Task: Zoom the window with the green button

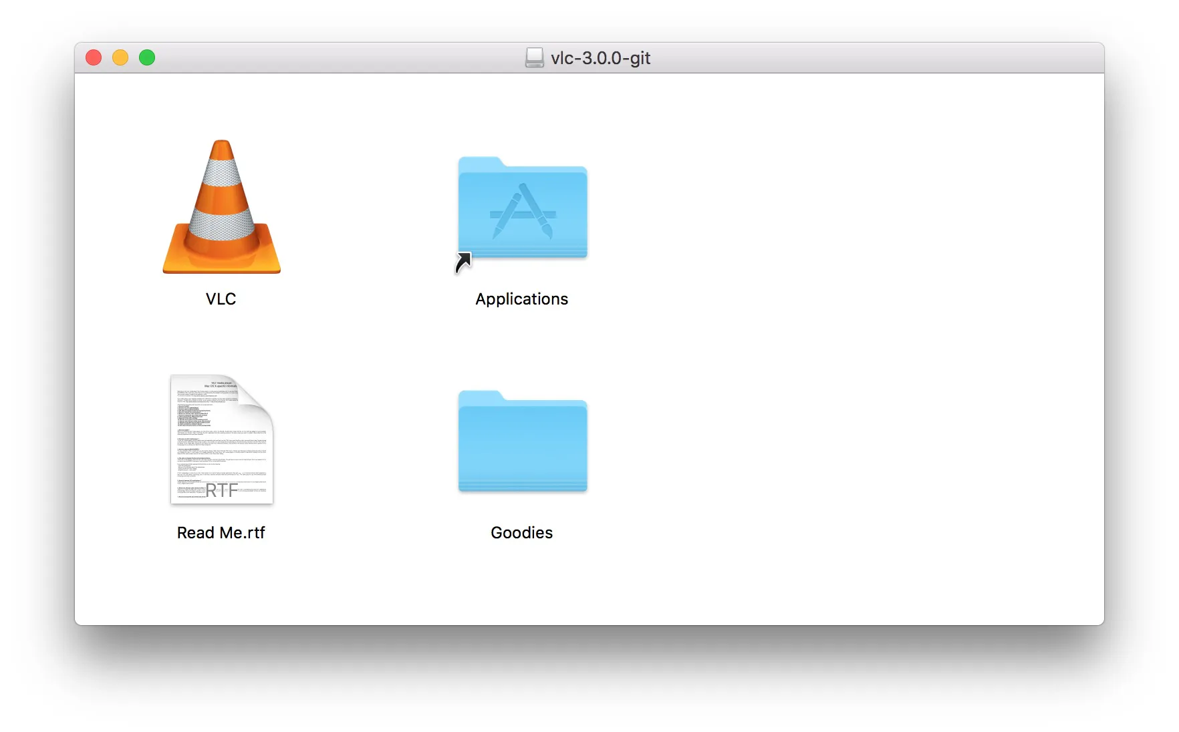Action: 147,58
